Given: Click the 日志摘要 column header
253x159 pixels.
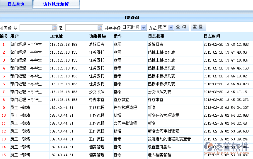Looking at the screenshot, I should pos(156,36).
